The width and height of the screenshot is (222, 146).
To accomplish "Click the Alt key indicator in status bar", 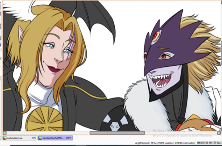I will pyautogui.click(x=207, y=143).
